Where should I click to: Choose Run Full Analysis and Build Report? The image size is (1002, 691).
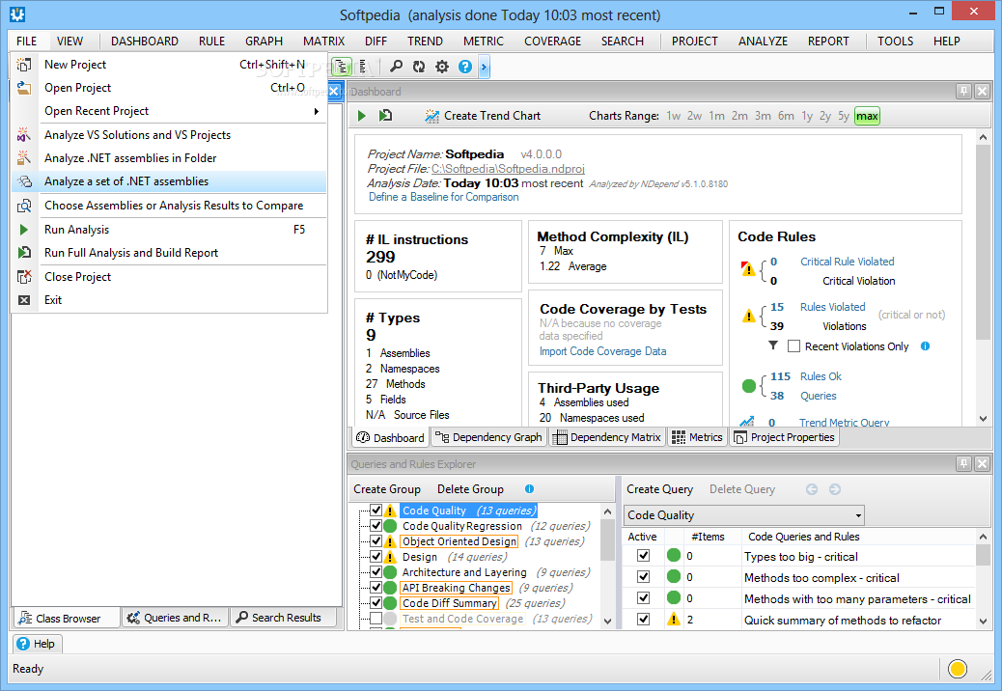(x=169, y=253)
